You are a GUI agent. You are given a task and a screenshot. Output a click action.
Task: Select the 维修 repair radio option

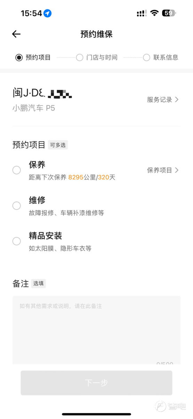[x=16, y=205]
